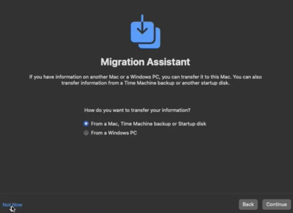Select the Mac or Time Machine radio button
Image resolution: width=293 pixels, height=213 pixels.
(86, 124)
